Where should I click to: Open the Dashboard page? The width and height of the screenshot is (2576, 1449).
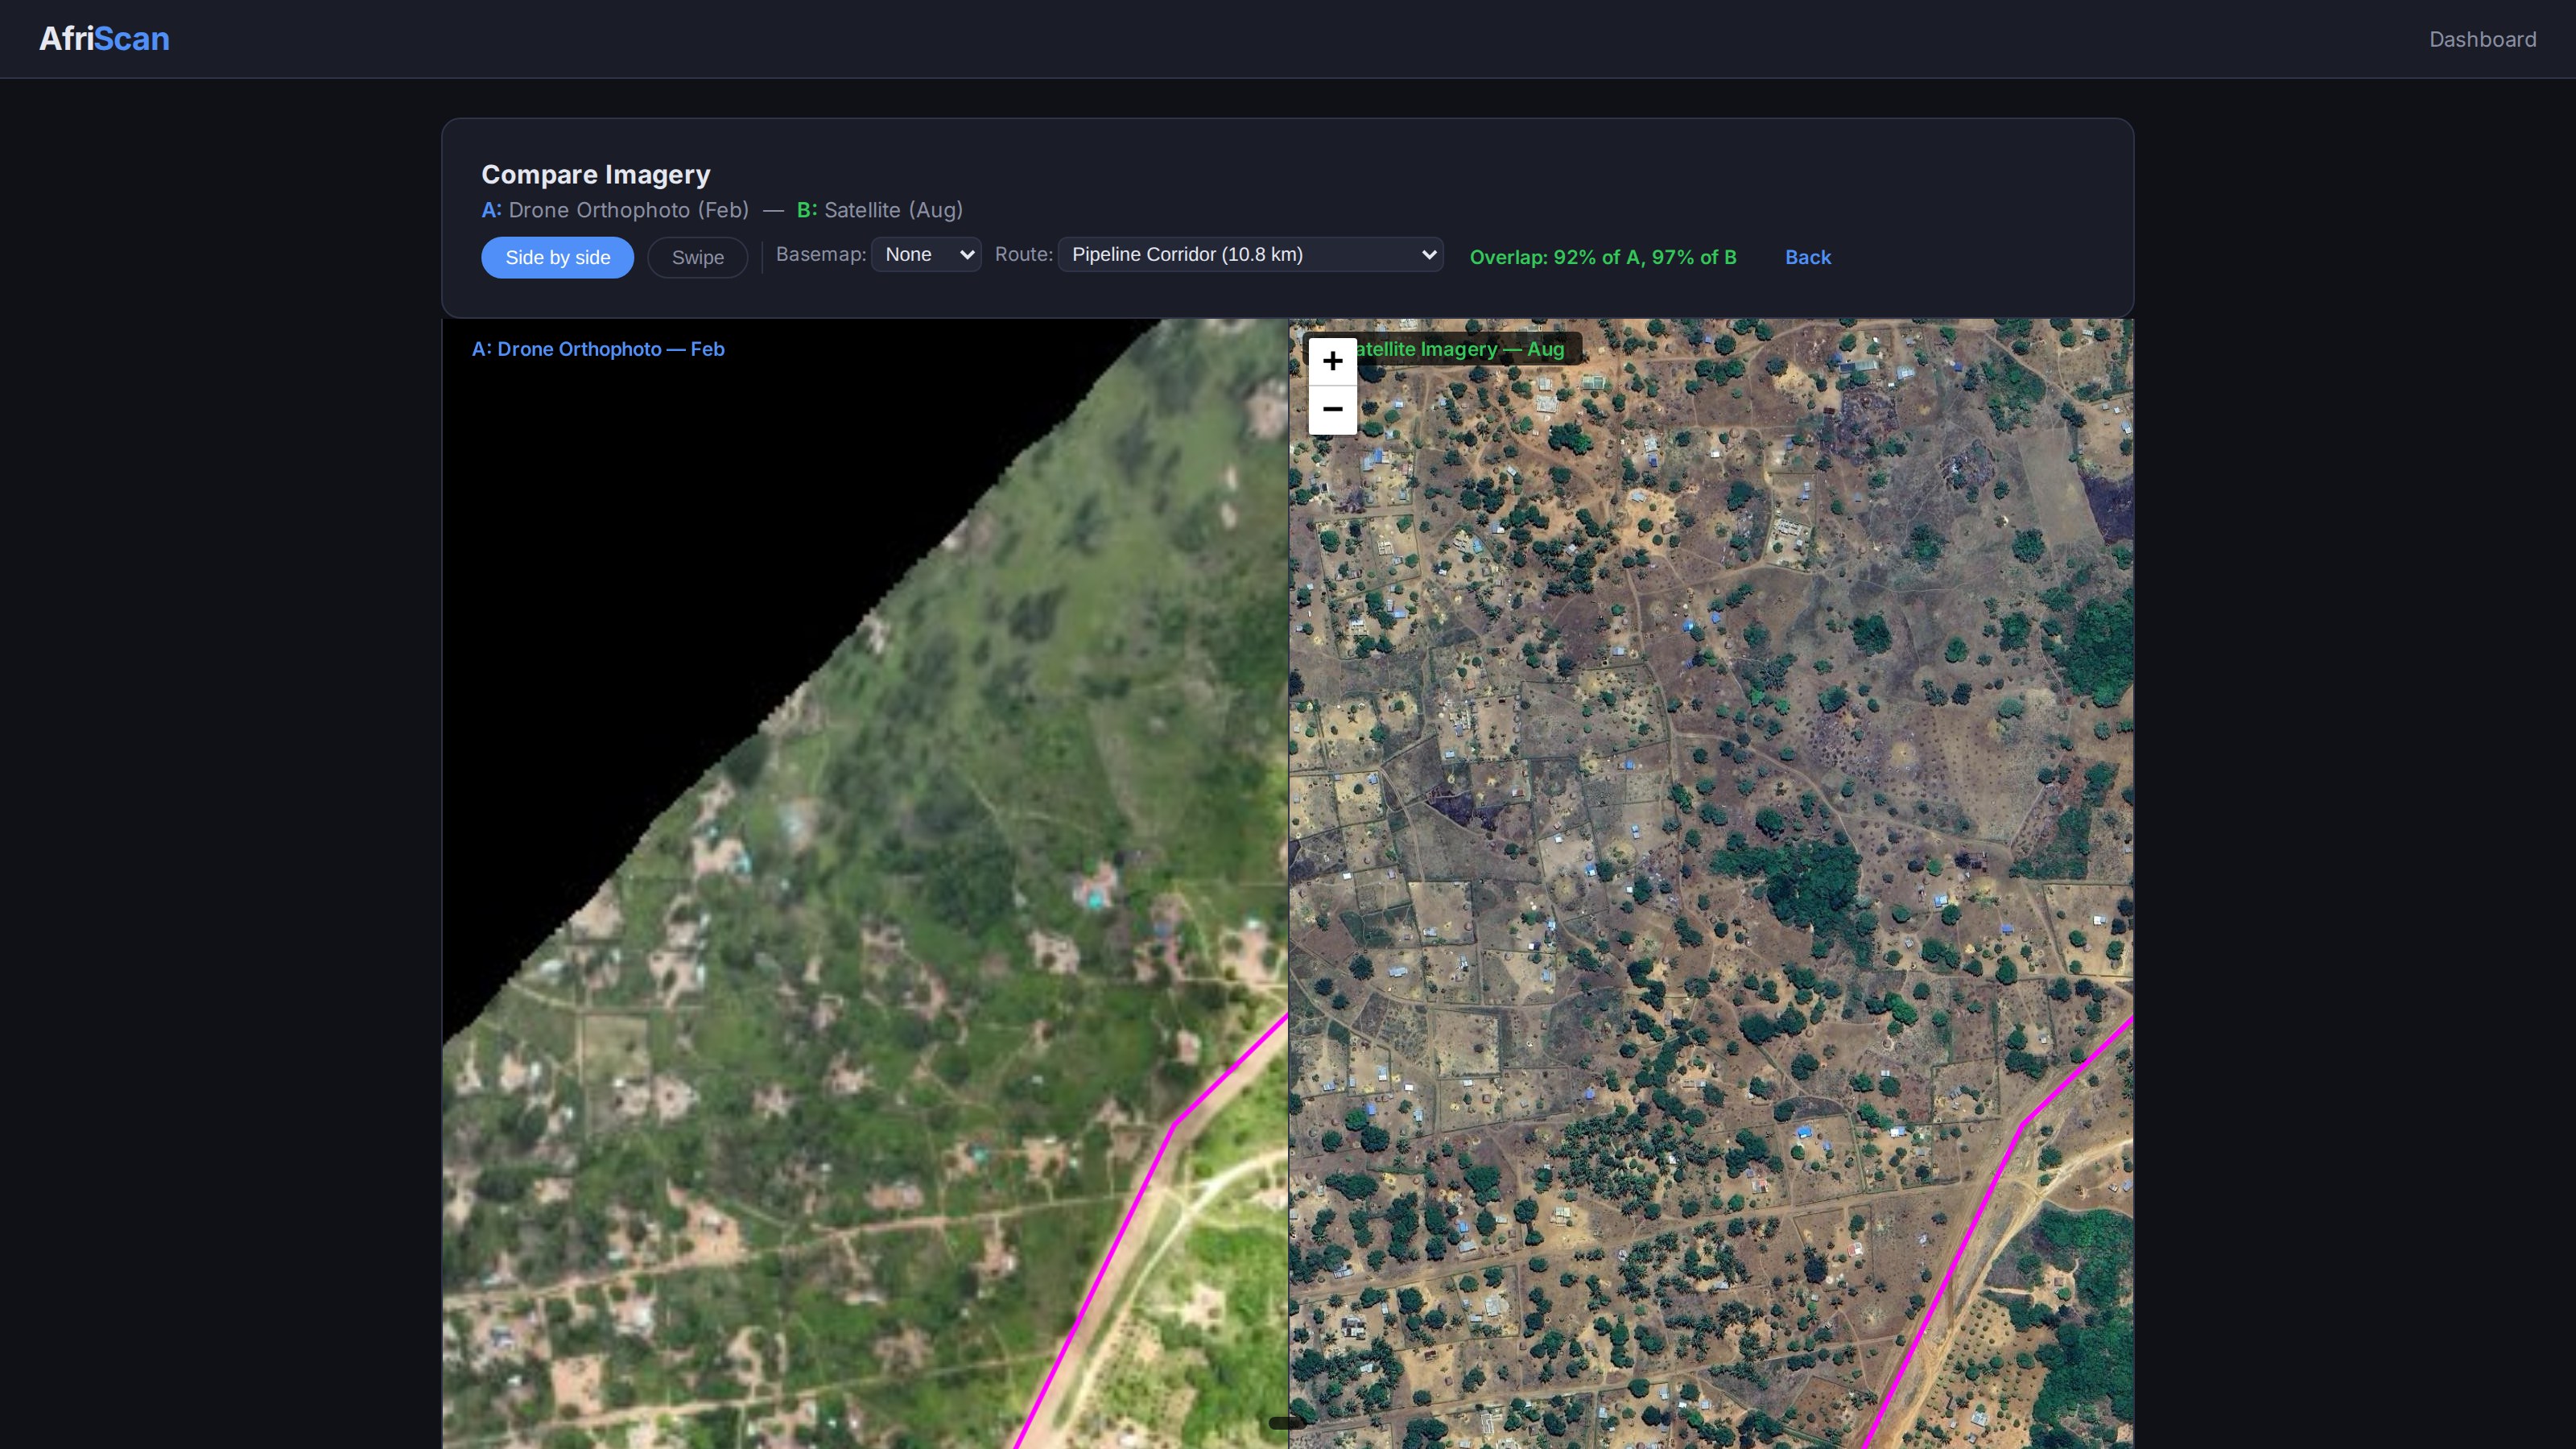point(2483,39)
